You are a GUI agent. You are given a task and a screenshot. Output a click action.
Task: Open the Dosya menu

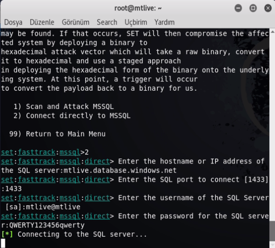point(13,22)
